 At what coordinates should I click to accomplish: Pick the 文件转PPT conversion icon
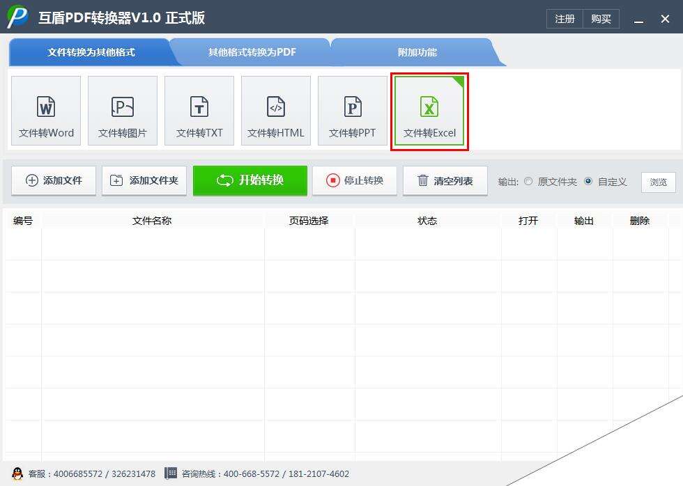pos(353,111)
